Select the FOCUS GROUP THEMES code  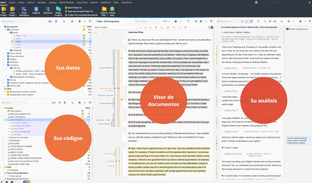point(21,146)
